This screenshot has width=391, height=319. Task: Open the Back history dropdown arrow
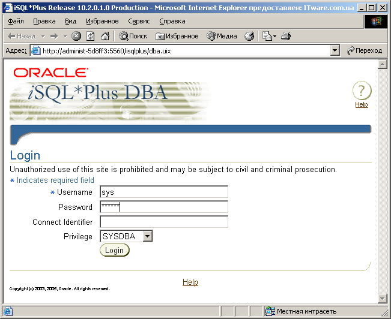(x=43, y=37)
